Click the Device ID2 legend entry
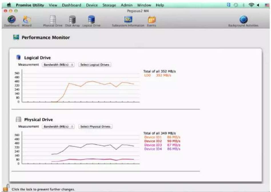271x192 pixels. click(x=162, y=141)
